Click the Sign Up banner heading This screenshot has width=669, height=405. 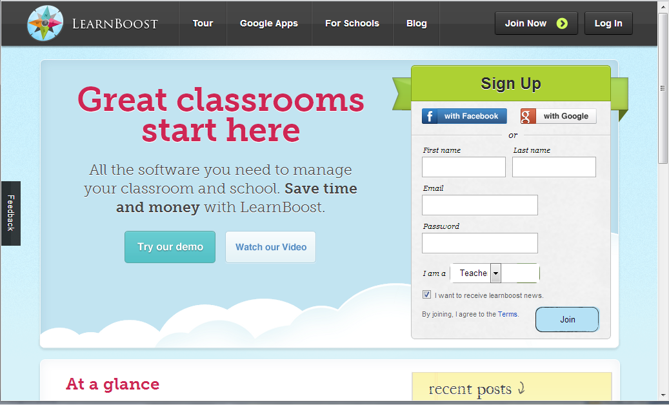click(511, 84)
